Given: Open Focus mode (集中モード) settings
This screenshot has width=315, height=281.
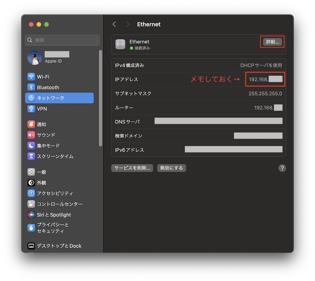Looking at the screenshot, I should click(x=48, y=146).
